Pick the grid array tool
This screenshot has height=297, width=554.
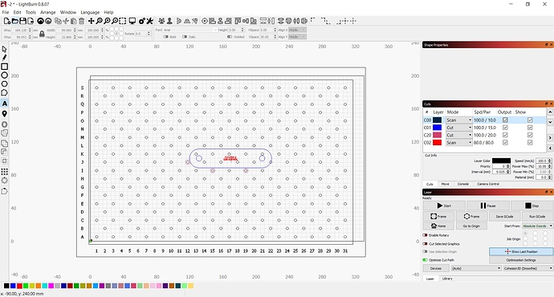(x=4, y=172)
